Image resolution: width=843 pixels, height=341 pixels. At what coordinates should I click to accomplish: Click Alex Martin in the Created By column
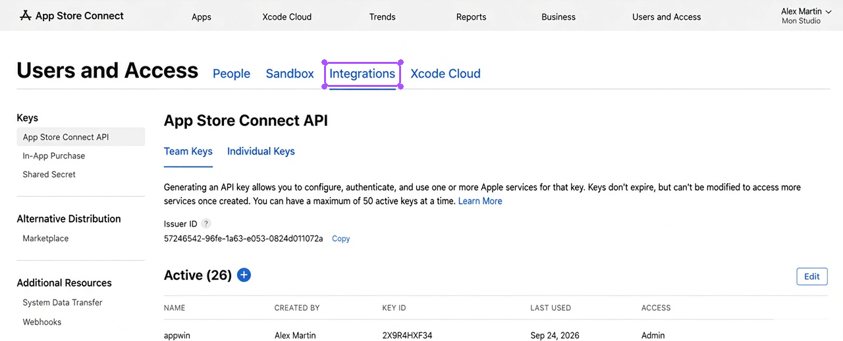(295, 336)
